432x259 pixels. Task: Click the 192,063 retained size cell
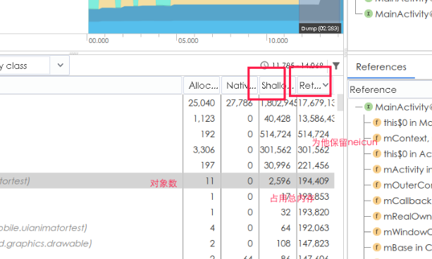coord(314,228)
